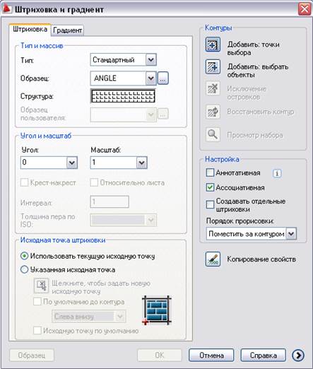This screenshot has width=313, height=369.
Task: Click the info icon beside Аннотативная
Action: (277, 173)
